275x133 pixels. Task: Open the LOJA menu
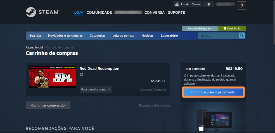(x=79, y=13)
